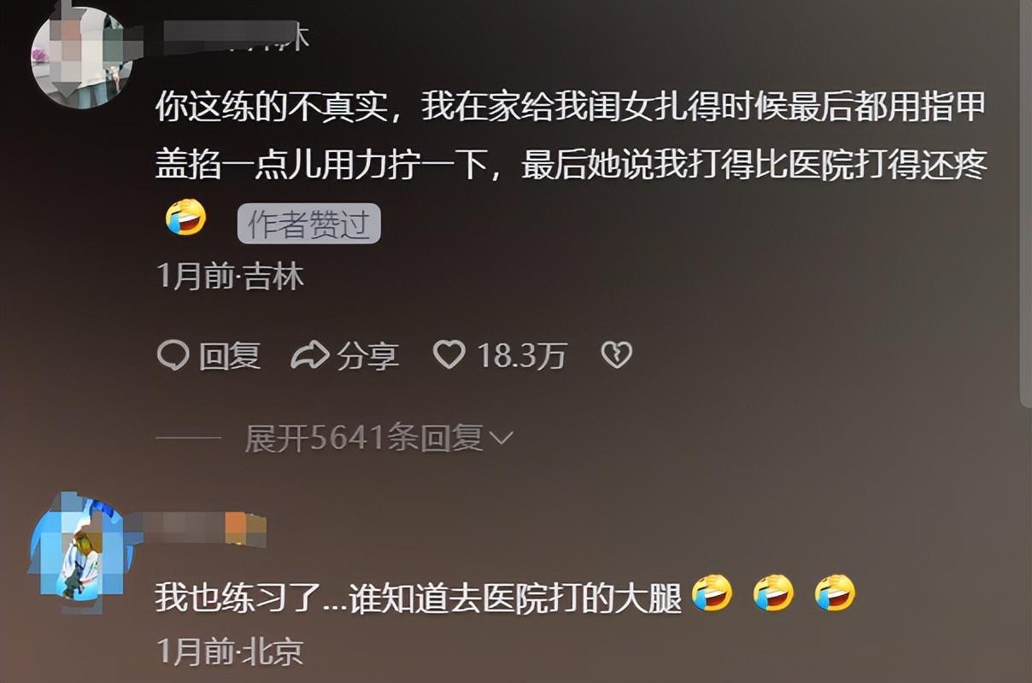Click the 回复 text label
The width and height of the screenshot is (1032, 683).
[230, 355]
